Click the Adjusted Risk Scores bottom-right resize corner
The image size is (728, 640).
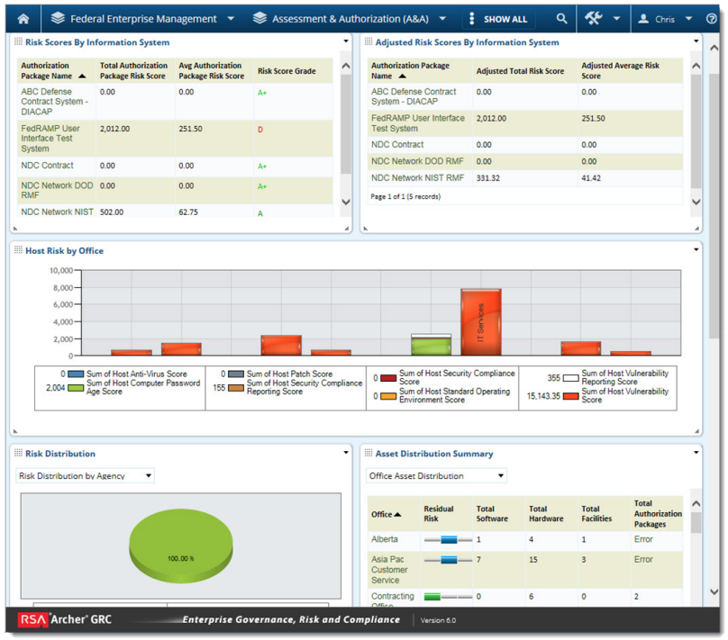click(696, 229)
